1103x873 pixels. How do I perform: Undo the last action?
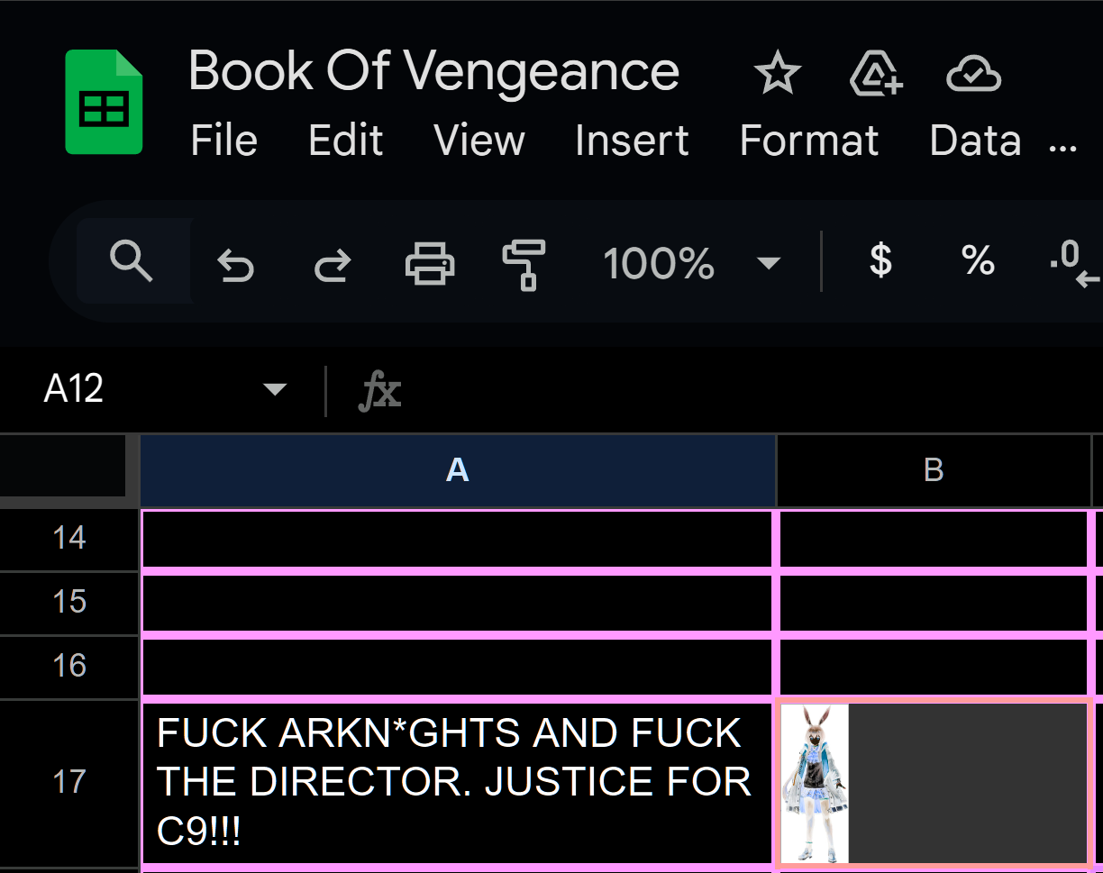point(236,265)
